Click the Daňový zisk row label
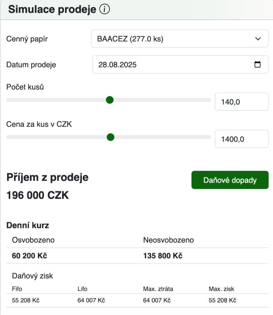This screenshot has width=273, height=315. tap(32, 275)
